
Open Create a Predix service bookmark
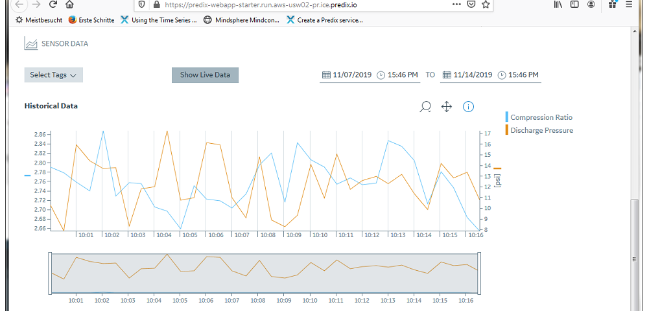tap(325, 20)
